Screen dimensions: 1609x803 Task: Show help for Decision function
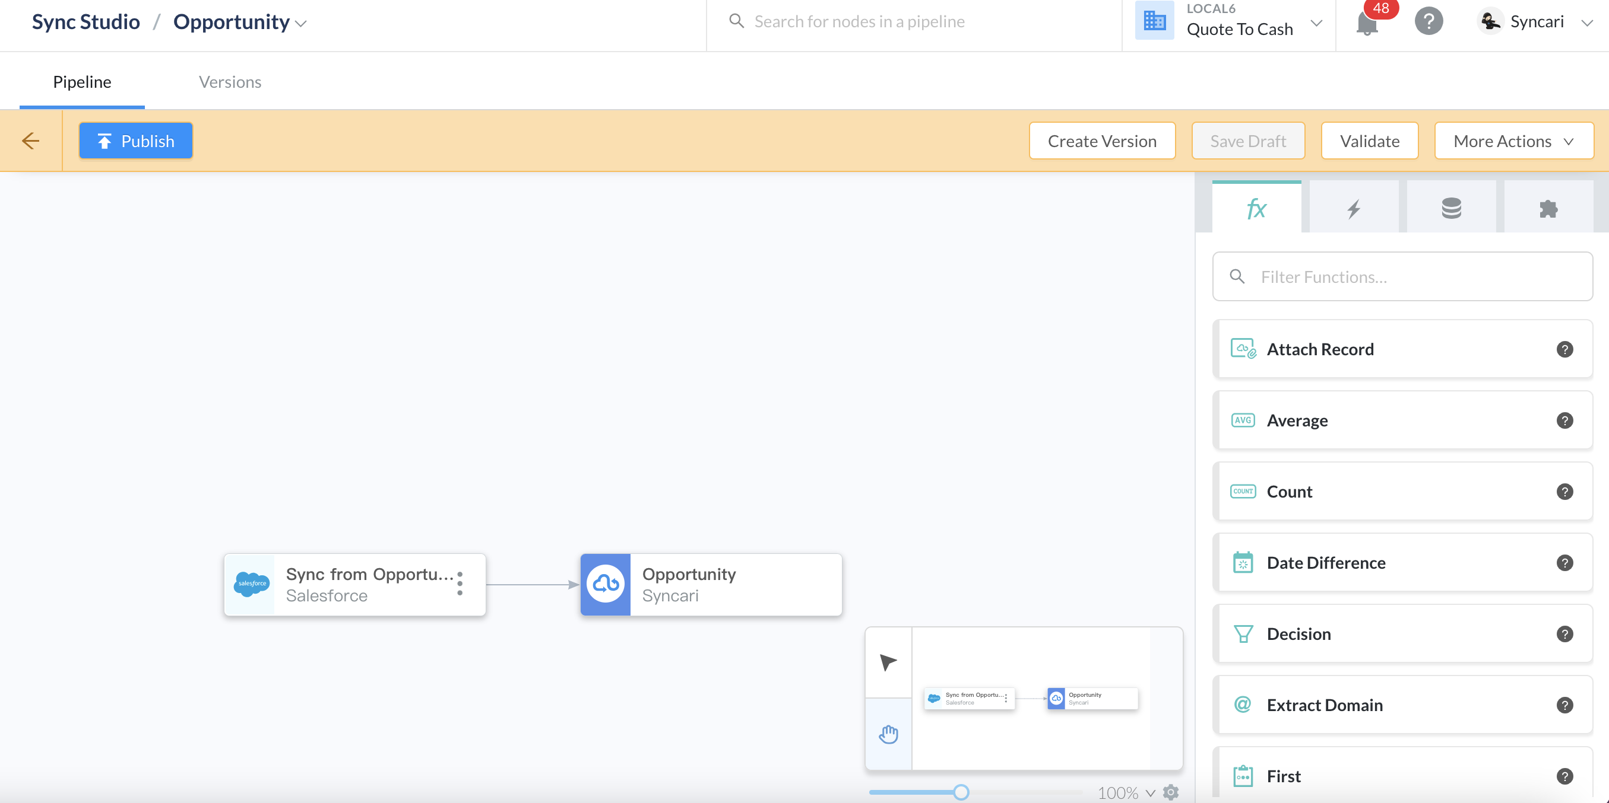[1564, 634]
